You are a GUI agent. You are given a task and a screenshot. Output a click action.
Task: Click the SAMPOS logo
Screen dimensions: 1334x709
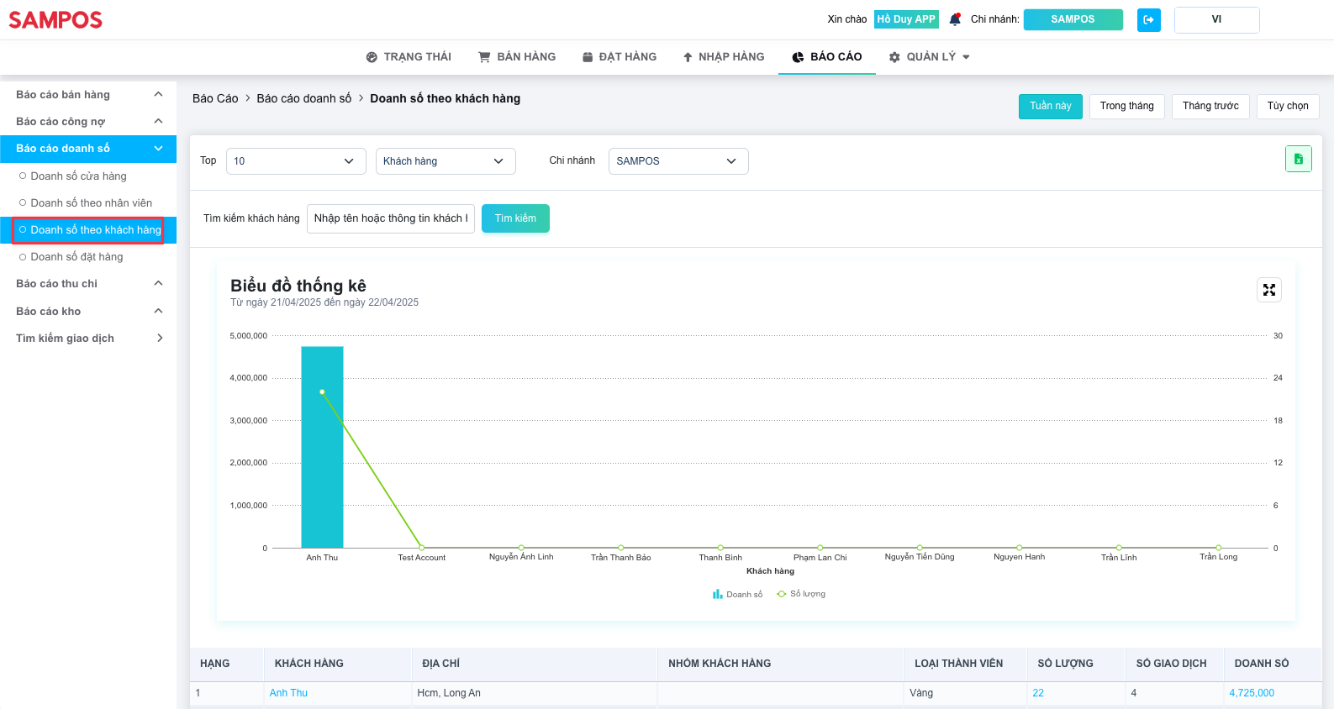pos(55,19)
